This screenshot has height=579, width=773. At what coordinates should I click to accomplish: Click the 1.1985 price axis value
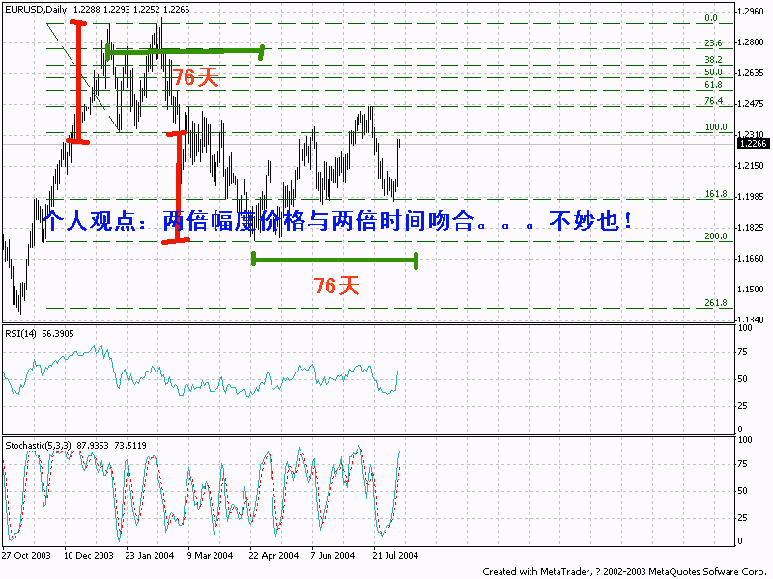pyautogui.click(x=751, y=197)
